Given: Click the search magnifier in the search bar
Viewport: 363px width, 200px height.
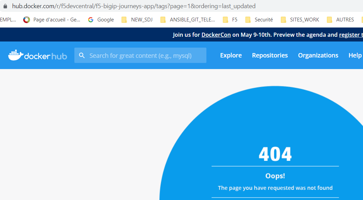Looking at the screenshot, I should (82, 55).
